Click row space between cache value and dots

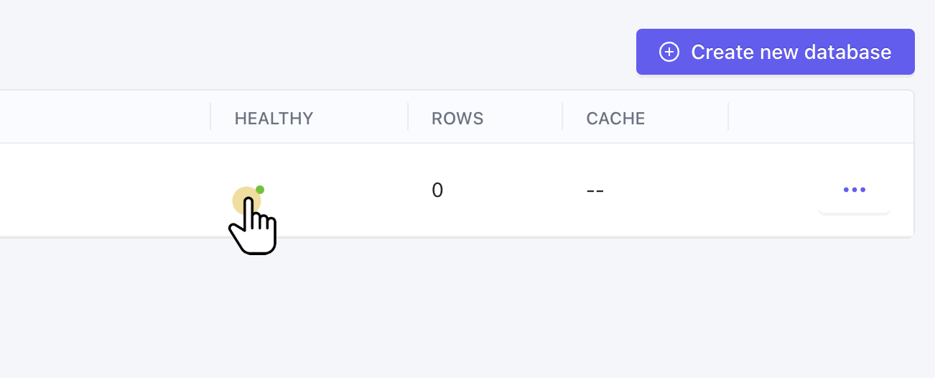pos(711,190)
